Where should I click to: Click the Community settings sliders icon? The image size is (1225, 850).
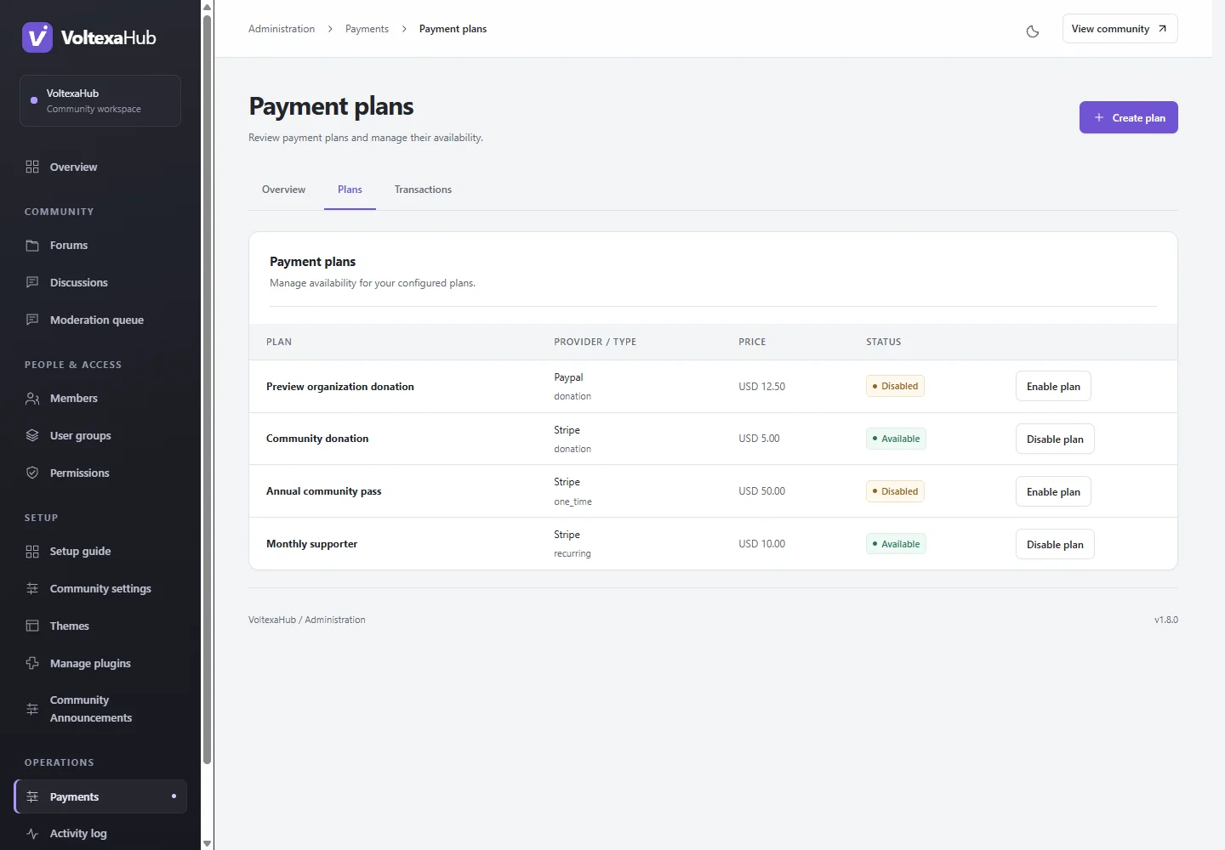32,588
